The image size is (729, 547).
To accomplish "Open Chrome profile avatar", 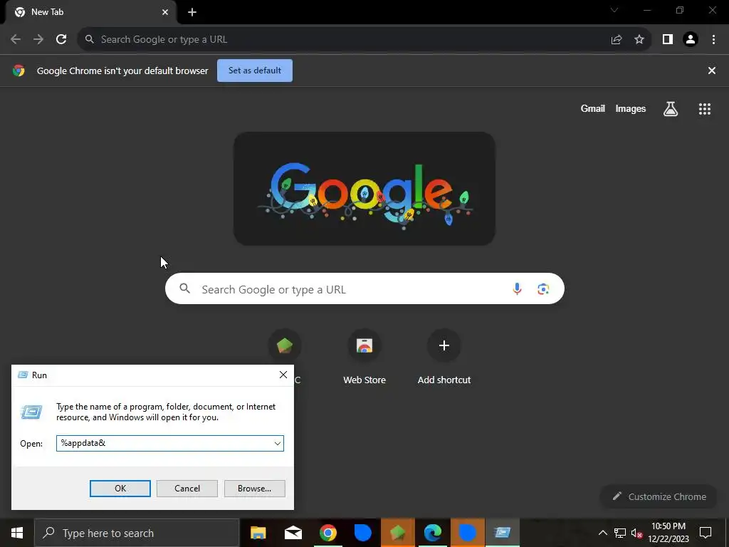I will point(691,40).
